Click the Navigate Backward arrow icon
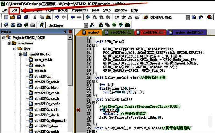 73,17
